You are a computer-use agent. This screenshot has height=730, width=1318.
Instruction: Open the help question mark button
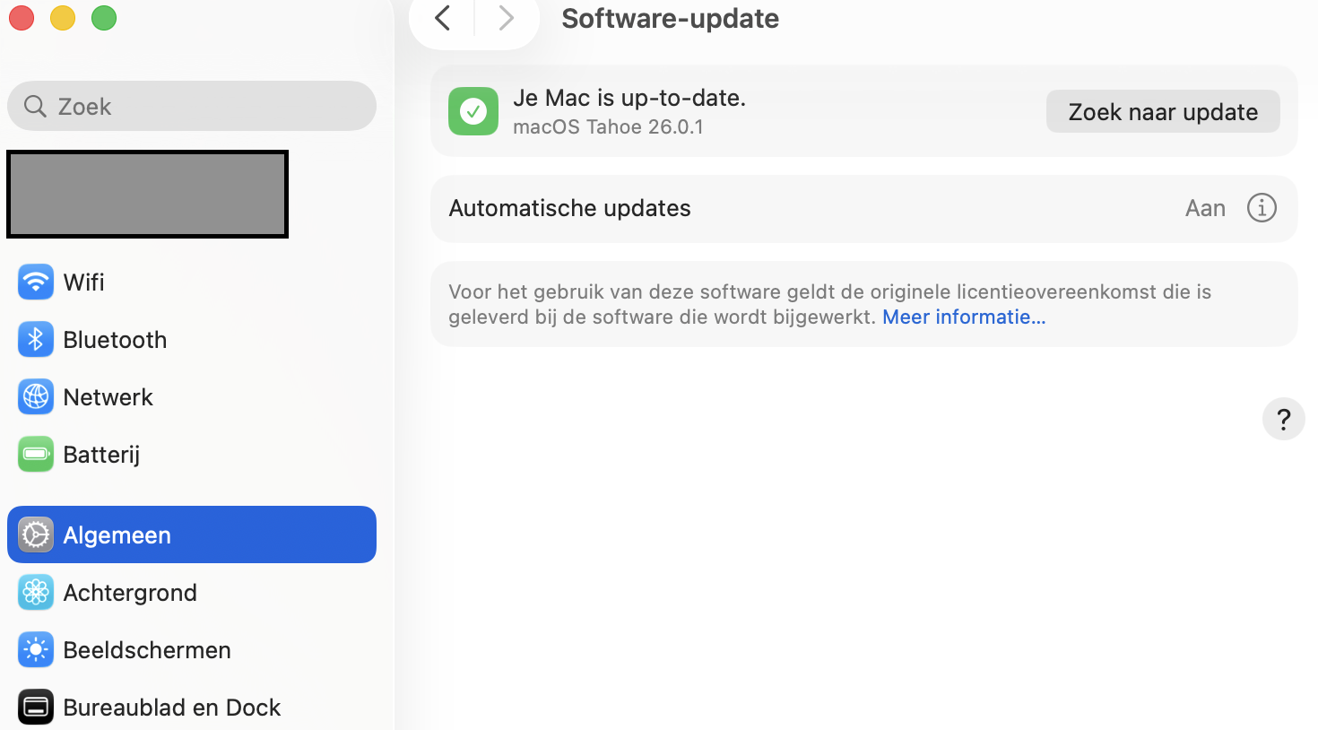[x=1283, y=419]
